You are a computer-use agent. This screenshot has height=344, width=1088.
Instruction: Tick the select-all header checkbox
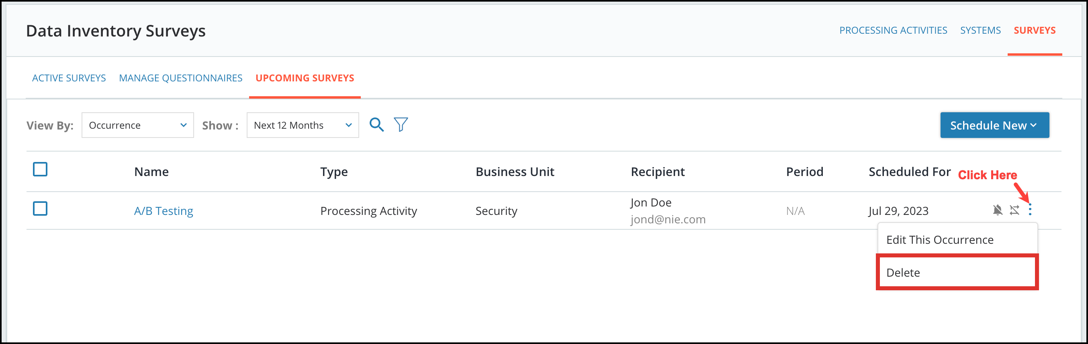coord(40,170)
